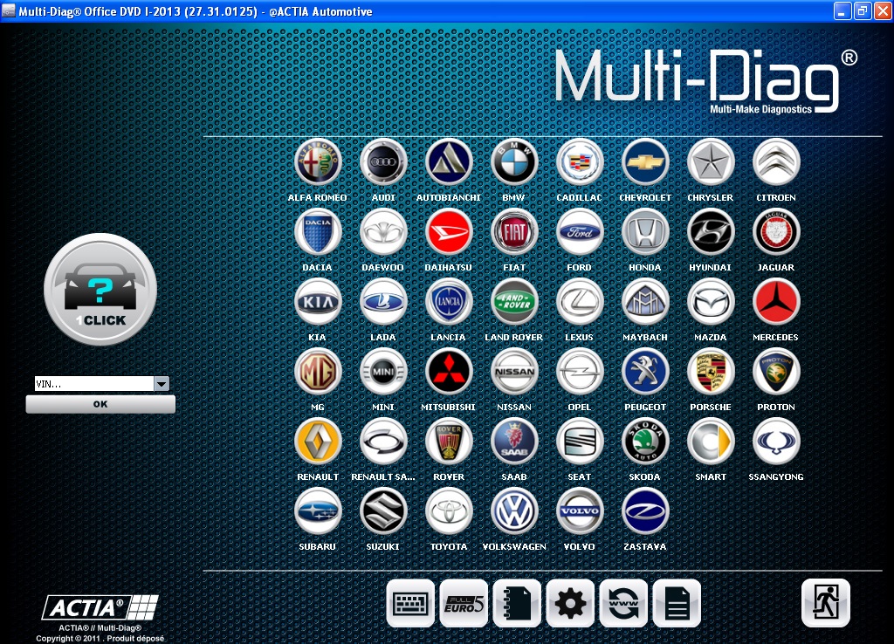The image size is (894, 644).
Task: Open the Volkswagen brand
Action: (514, 511)
